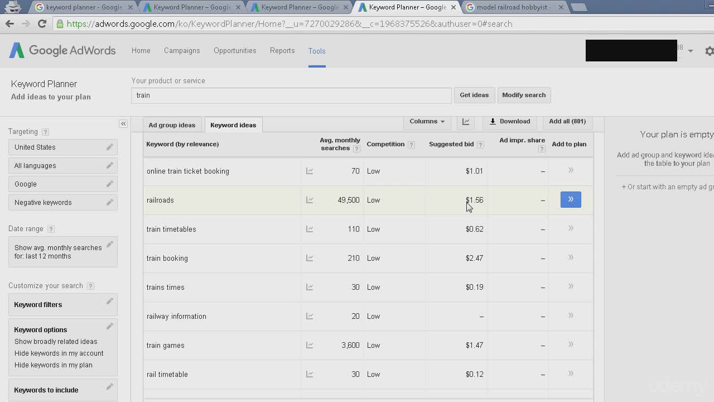Add railroads keyword to plan
The image size is (714, 402).
[x=571, y=199]
